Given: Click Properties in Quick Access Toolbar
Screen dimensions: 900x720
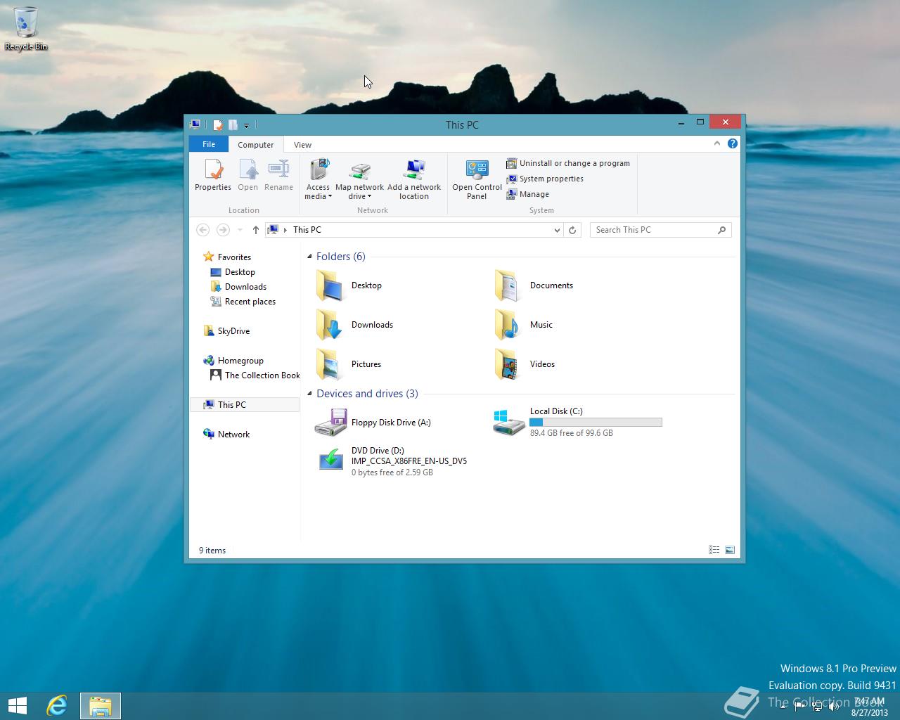Looking at the screenshot, I should (x=218, y=125).
